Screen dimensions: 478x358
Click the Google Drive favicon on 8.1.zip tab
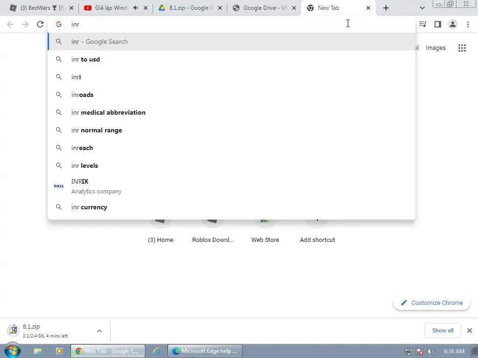click(162, 8)
